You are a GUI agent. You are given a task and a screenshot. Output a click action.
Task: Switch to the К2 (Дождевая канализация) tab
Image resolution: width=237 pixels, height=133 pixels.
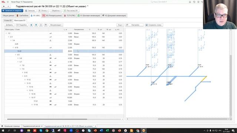114,16
